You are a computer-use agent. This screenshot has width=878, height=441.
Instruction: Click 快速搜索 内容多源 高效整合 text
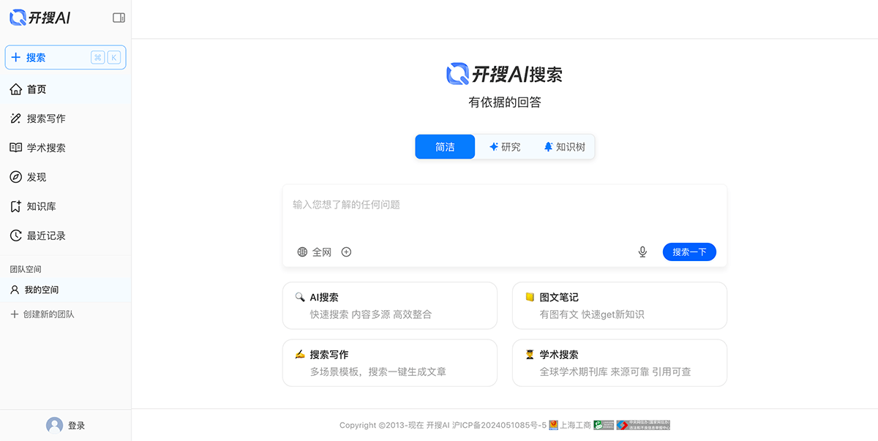tap(371, 314)
